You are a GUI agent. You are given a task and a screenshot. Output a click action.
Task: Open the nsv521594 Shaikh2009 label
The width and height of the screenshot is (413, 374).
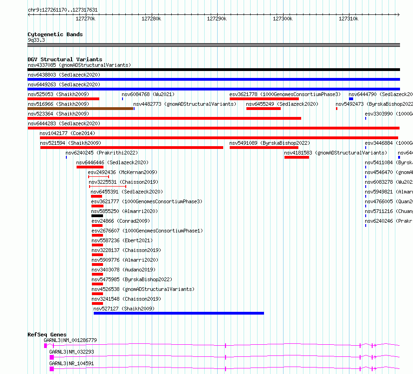point(71,143)
